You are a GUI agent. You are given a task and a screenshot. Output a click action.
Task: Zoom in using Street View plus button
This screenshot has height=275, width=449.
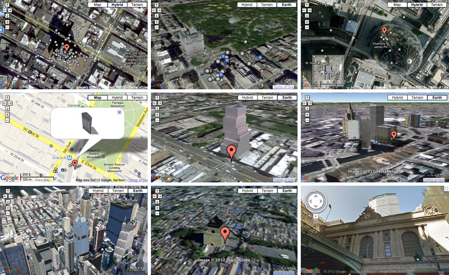pyautogui.click(x=317, y=216)
